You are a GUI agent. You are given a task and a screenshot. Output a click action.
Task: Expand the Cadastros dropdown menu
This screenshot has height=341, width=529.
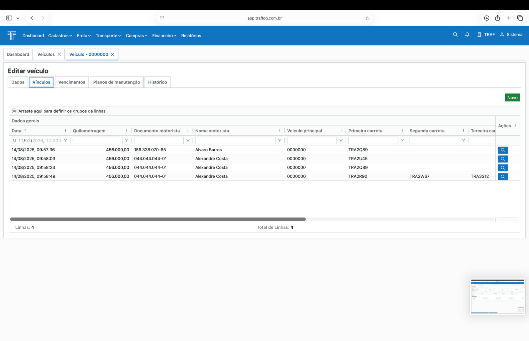[x=60, y=36]
